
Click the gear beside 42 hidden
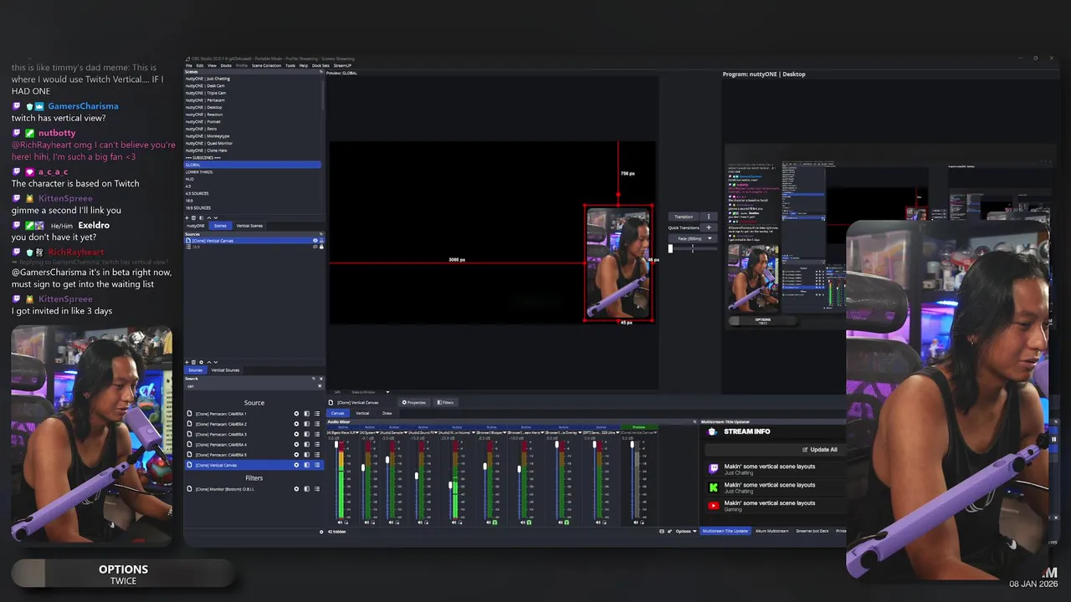point(321,532)
